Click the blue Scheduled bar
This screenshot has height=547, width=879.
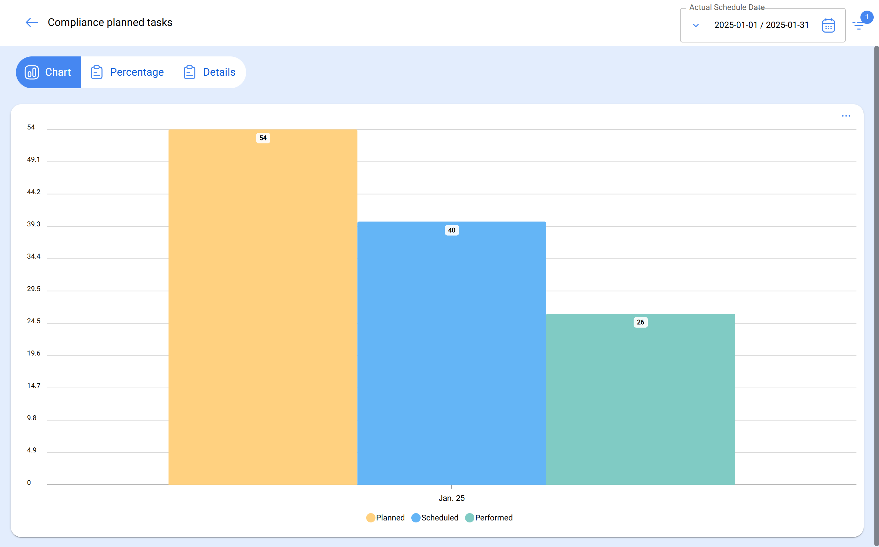pyautogui.click(x=451, y=354)
